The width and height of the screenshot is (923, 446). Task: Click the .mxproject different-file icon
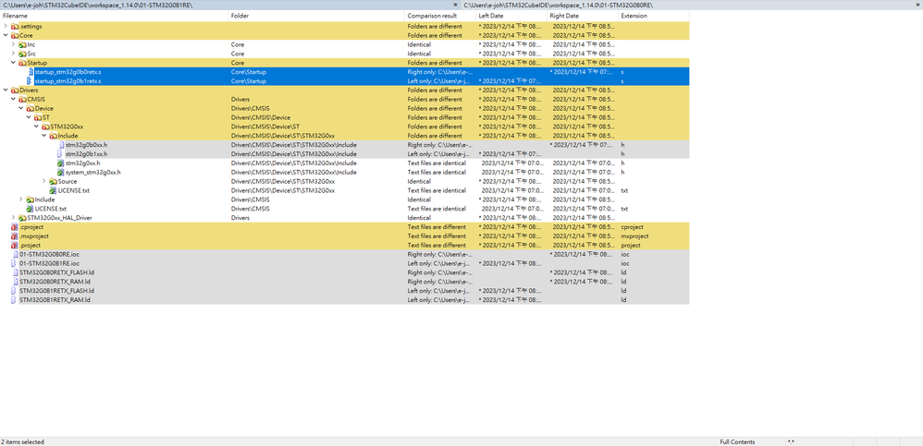pos(15,236)
